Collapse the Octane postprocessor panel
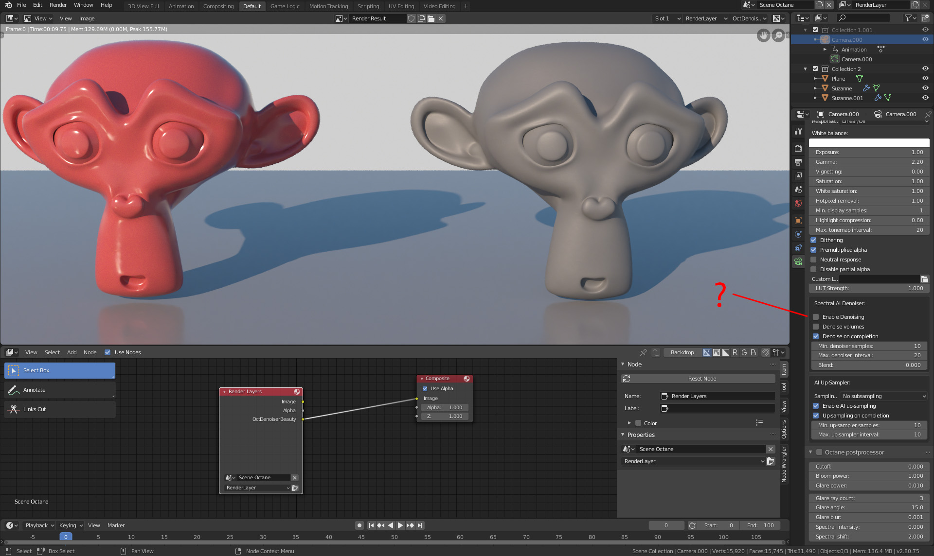Viewport: 934px width, 556px height. tap(810, 452)
